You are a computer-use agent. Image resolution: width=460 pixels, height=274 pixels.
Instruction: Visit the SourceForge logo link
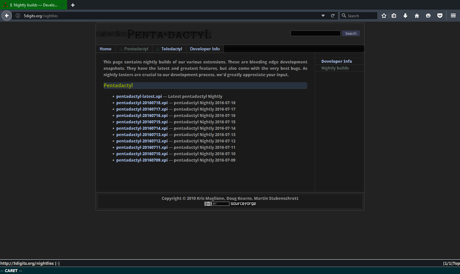[243, 204]
